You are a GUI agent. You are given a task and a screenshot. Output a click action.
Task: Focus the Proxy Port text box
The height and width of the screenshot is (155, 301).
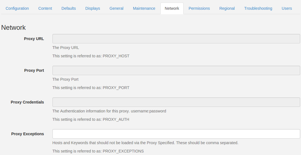(x=176, y=70)
